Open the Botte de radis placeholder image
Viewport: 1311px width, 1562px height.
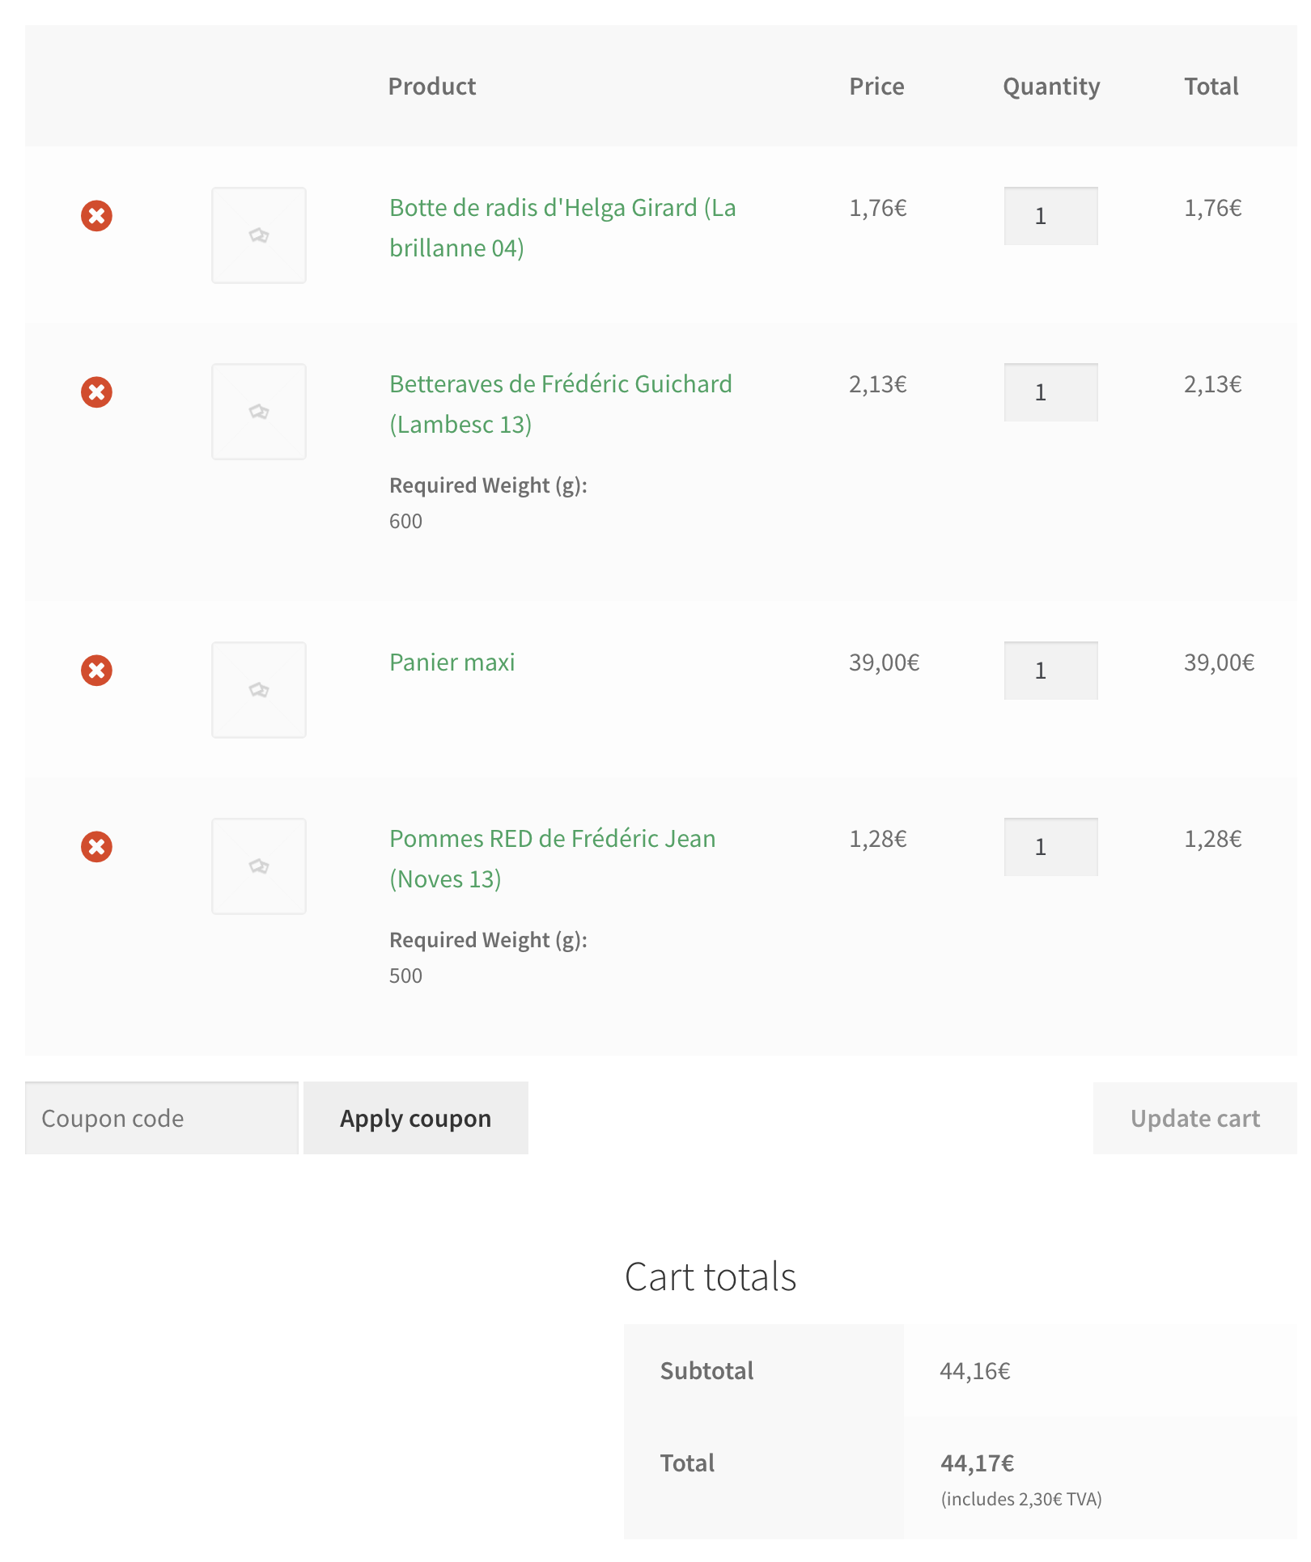click(x=258, y=235)
